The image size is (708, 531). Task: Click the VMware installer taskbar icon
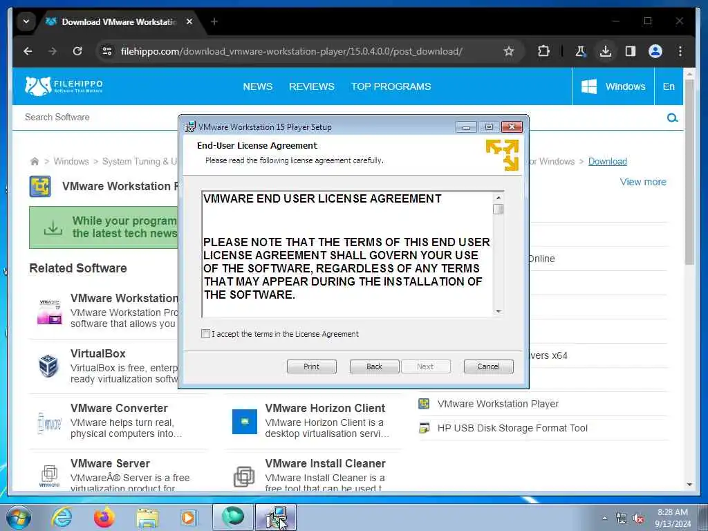(x=277, y=517)
